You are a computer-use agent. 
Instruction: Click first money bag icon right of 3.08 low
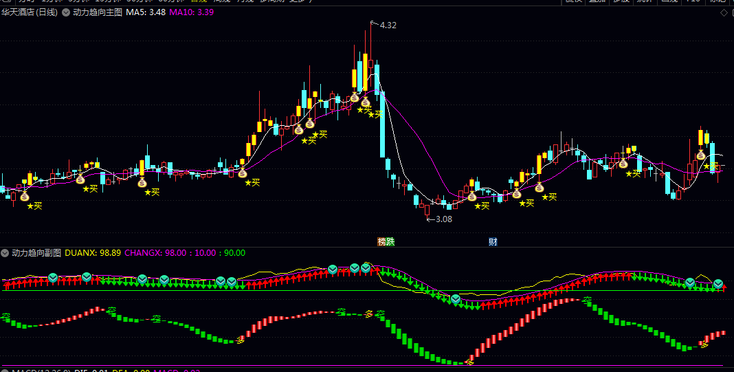pos(472,196)
